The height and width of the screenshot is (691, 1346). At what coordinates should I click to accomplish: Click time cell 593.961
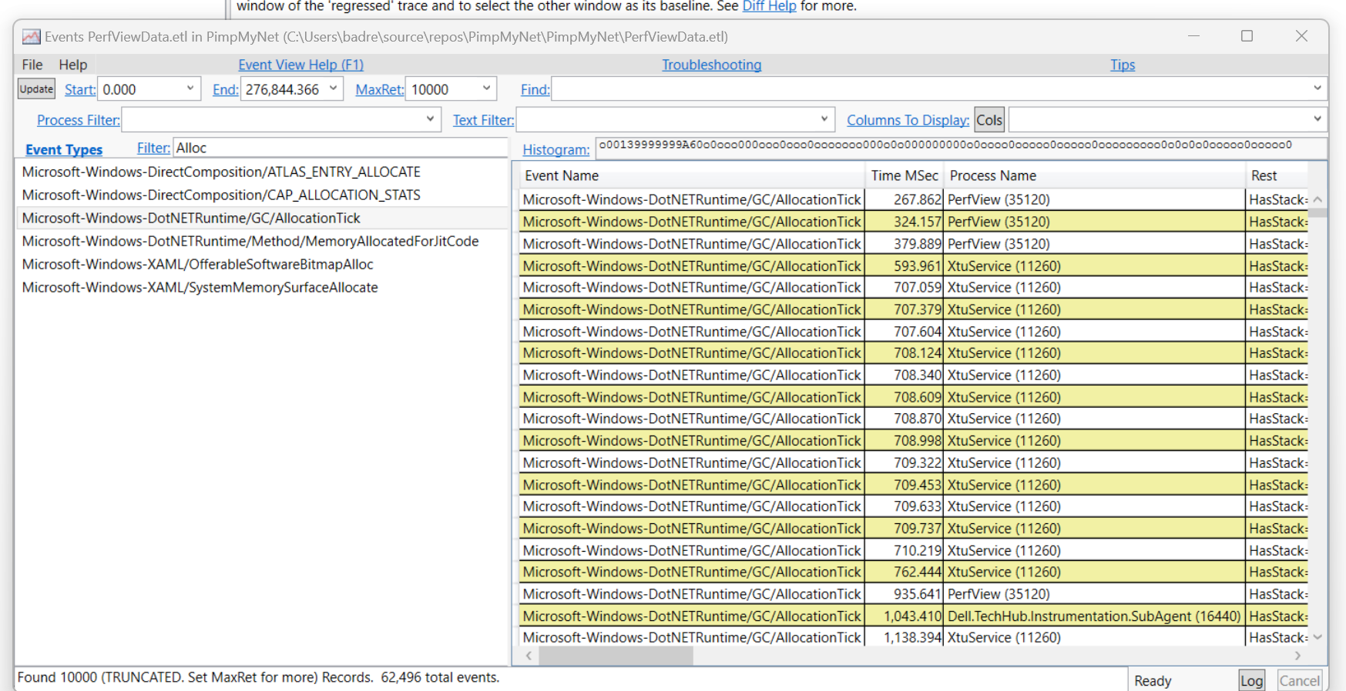(x=905, y=266)
